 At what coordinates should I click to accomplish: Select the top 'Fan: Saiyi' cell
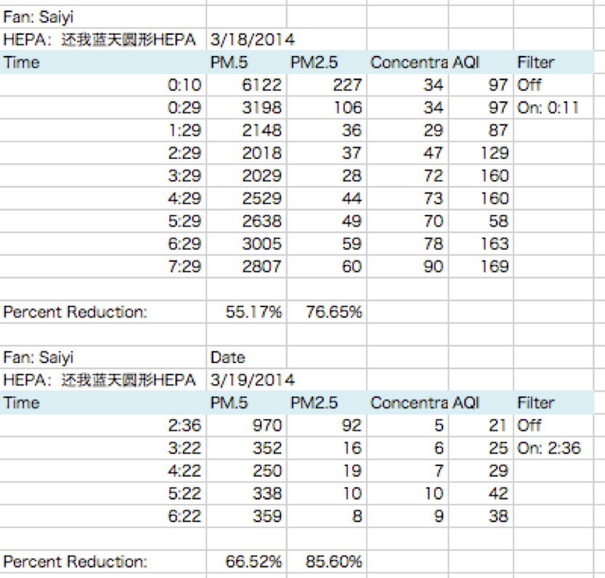pos(103,17)
